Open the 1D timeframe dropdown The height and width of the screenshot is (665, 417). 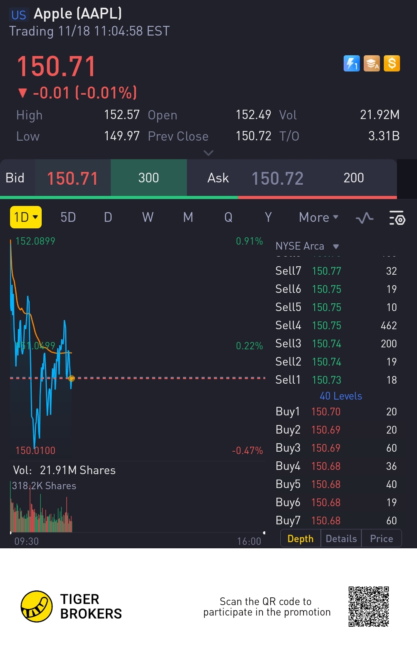pos(25,217)
